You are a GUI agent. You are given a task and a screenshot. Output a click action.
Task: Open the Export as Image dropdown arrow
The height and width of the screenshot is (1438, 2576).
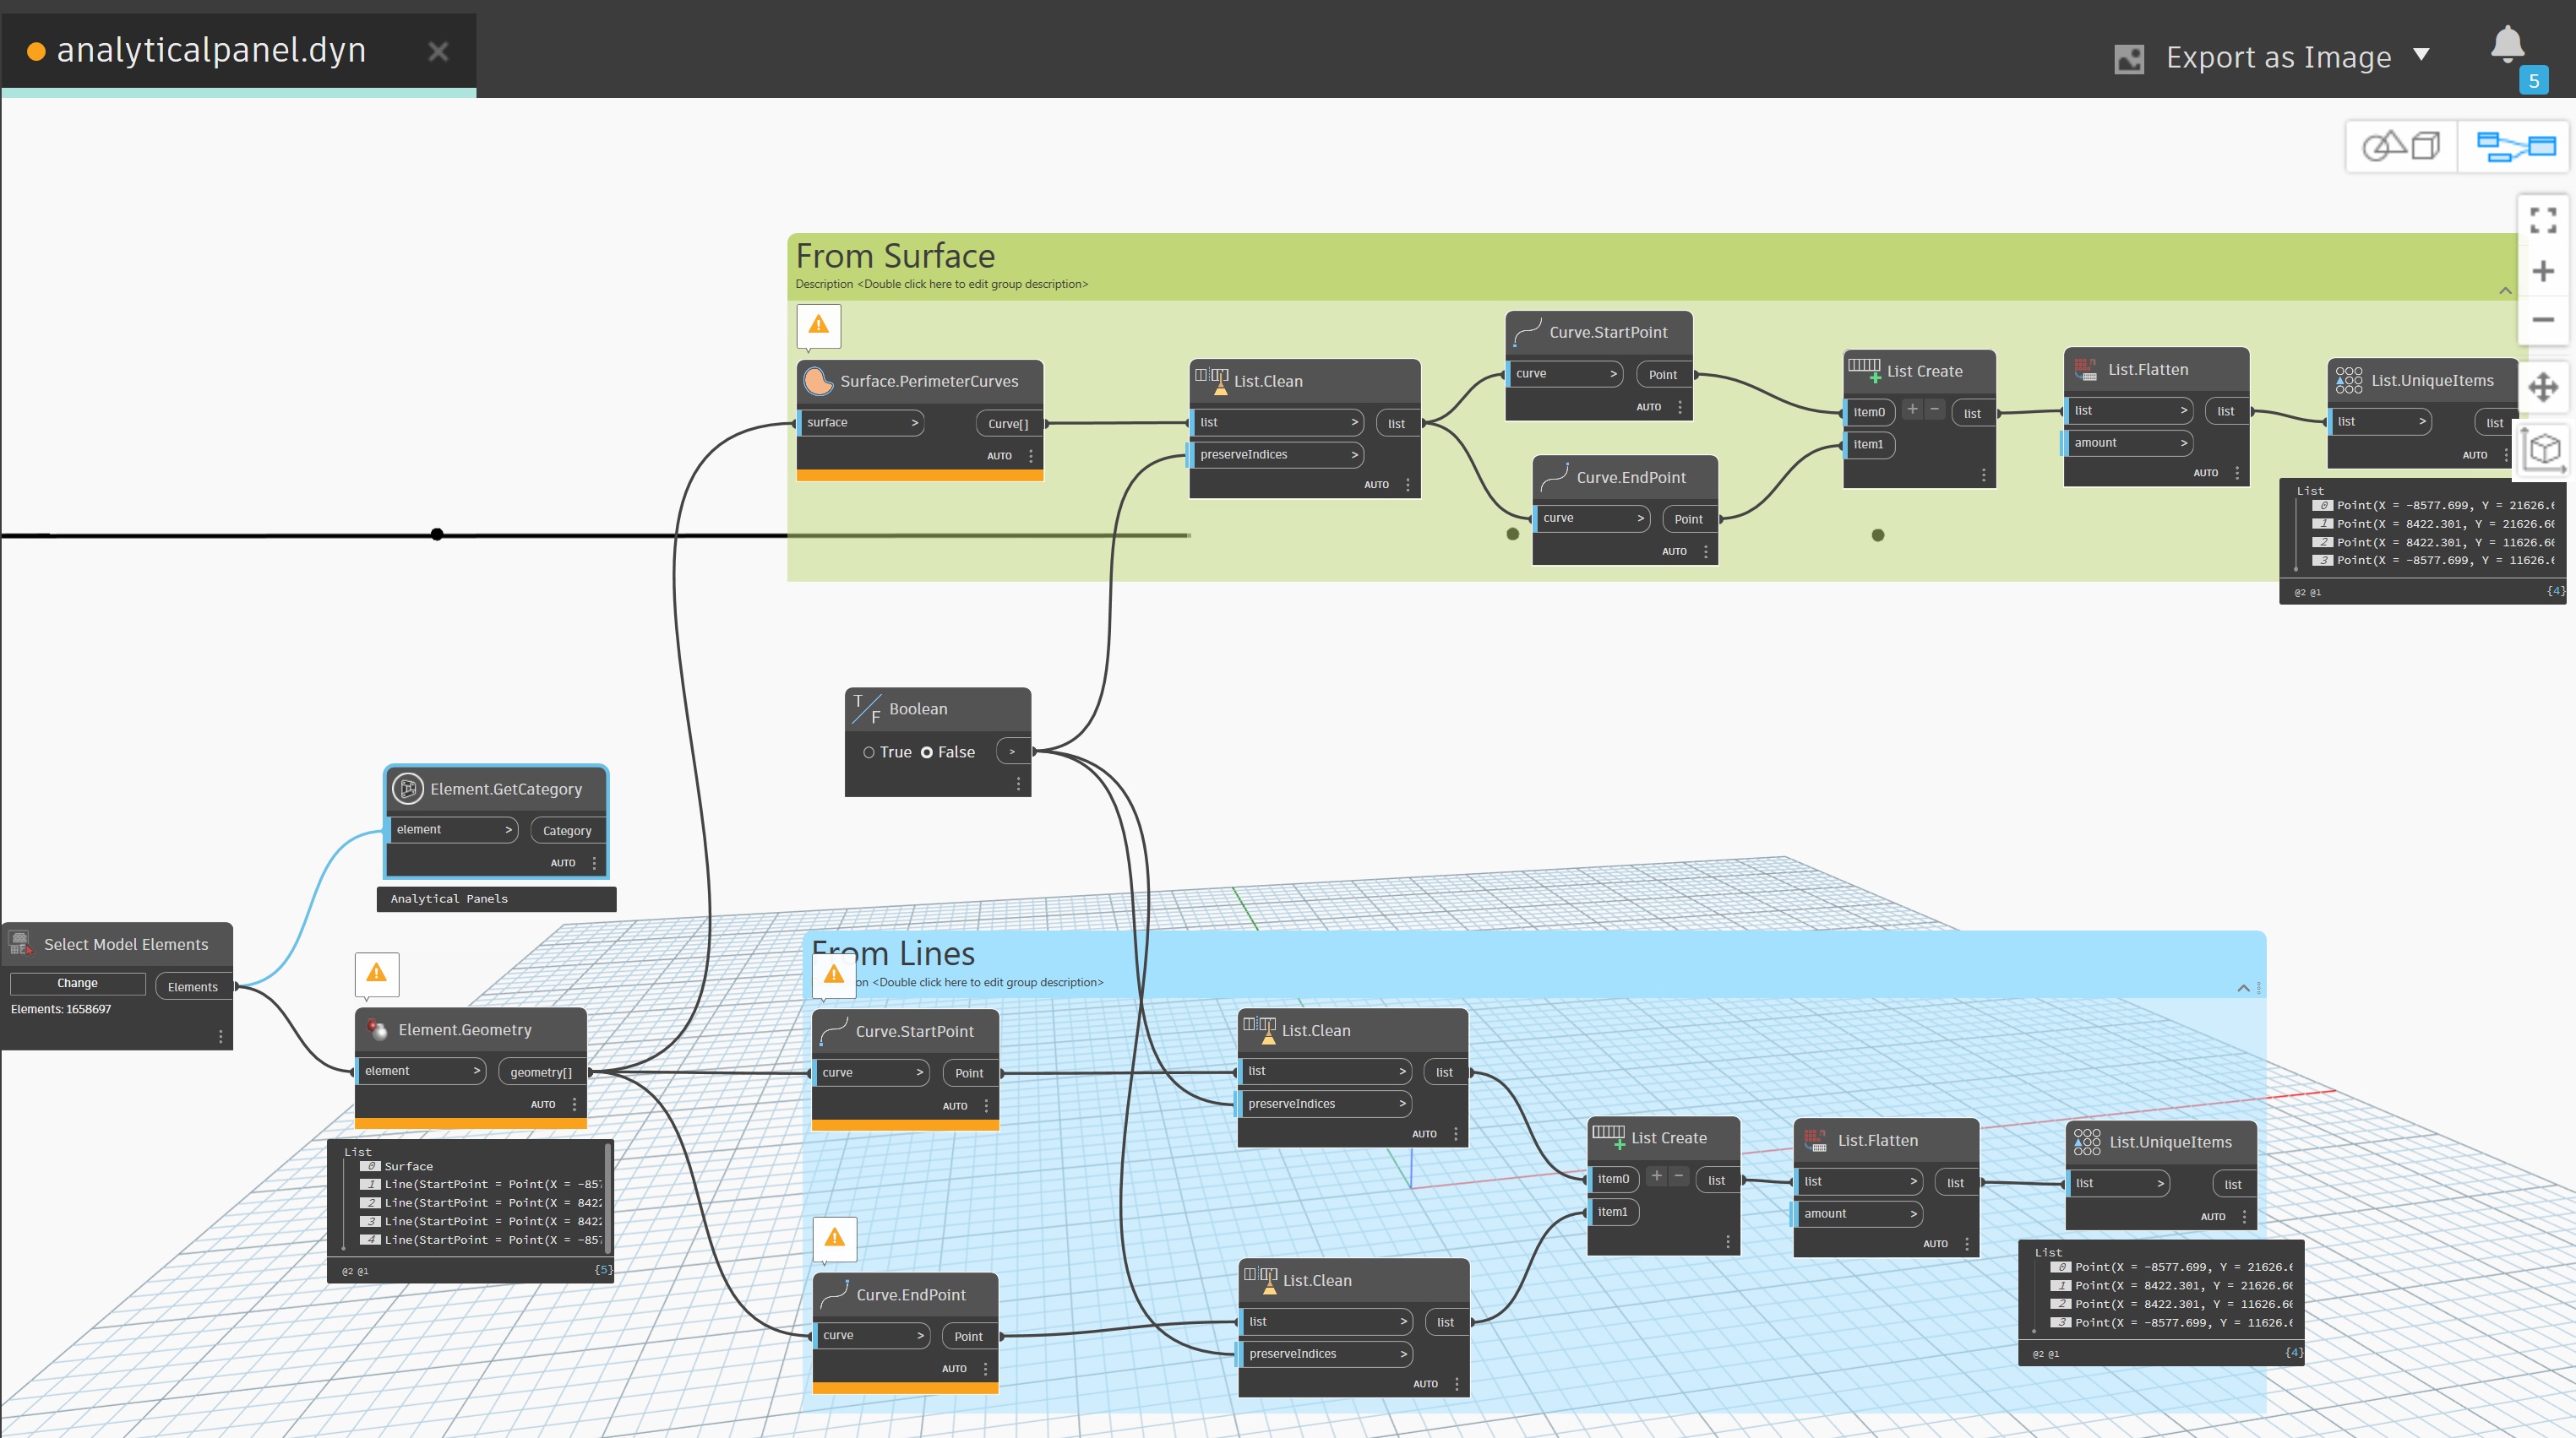2421,55
